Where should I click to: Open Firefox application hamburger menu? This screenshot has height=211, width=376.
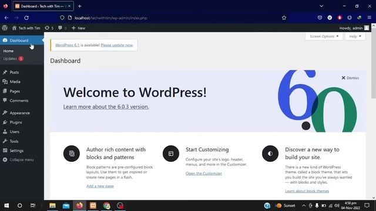pyautogui.click(x=370, y=18)
